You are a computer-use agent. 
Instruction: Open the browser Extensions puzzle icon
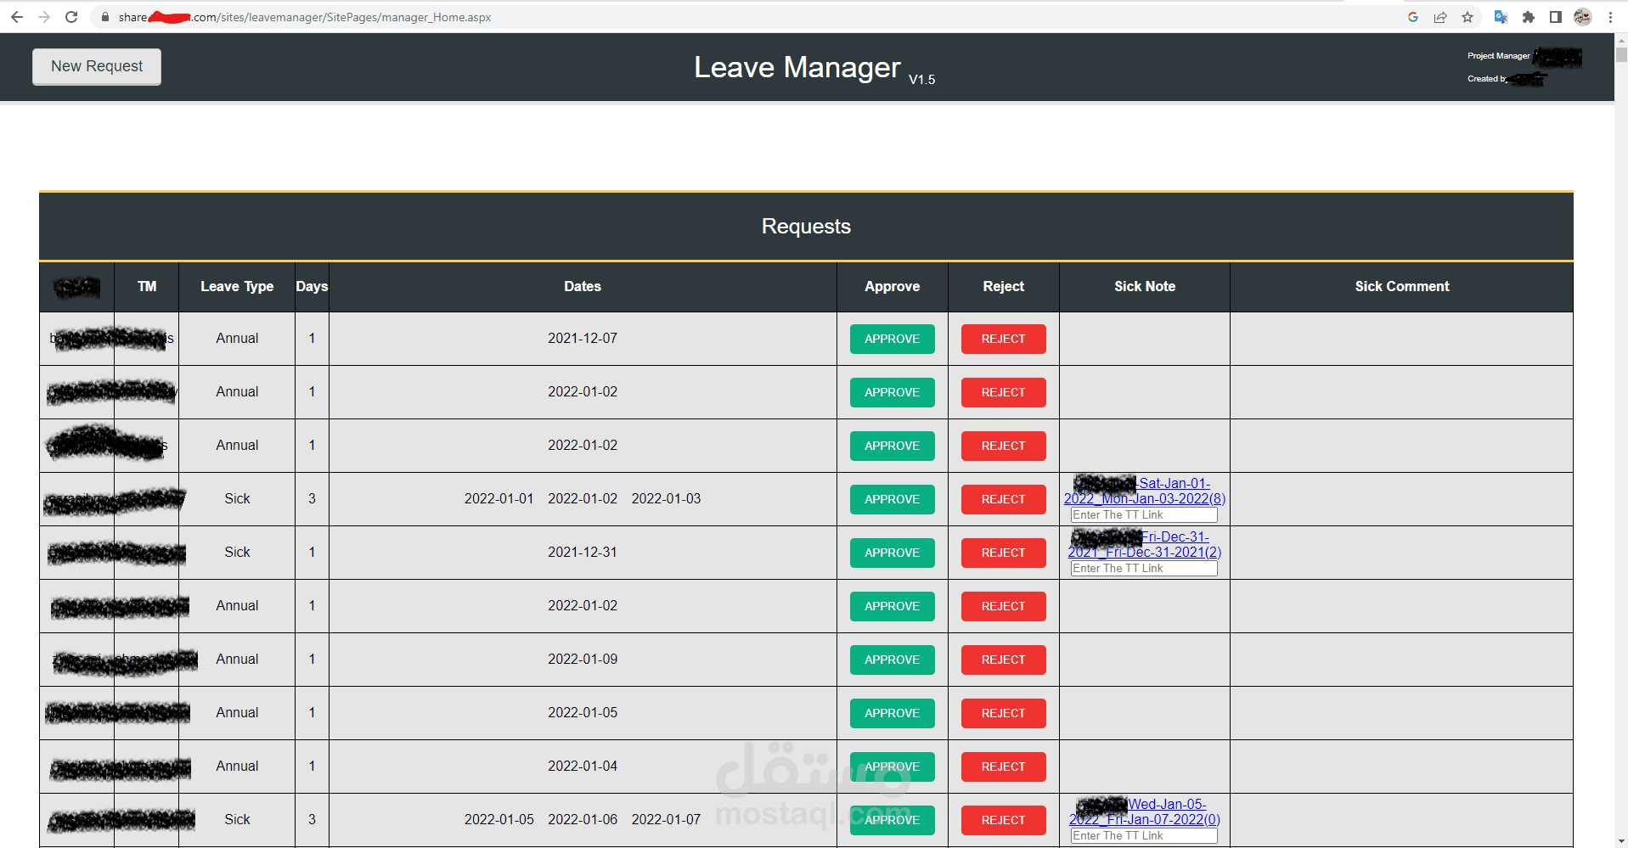tap(1528, 17)
